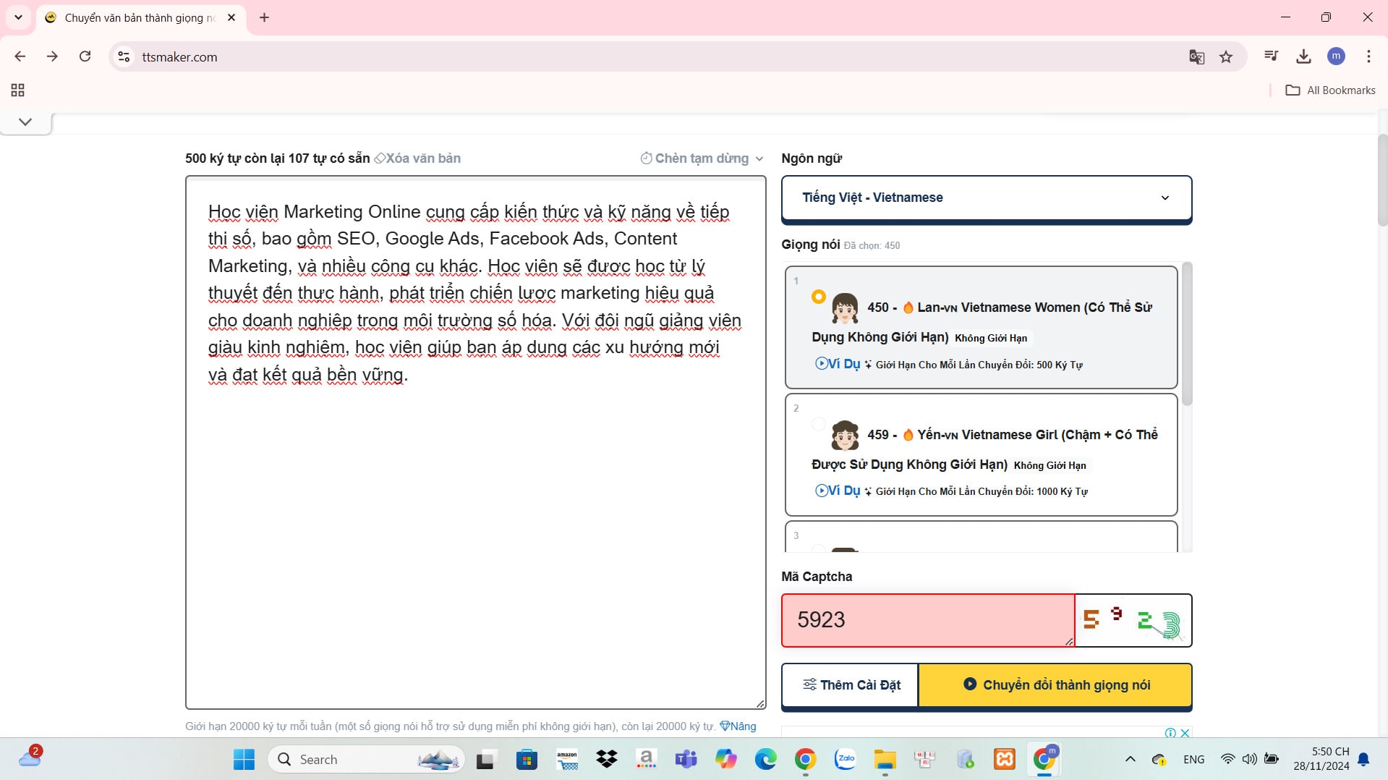The image size is (1388, 780).
Task: Click the Google Translate icon in address bar
Action: point(1196,56)
